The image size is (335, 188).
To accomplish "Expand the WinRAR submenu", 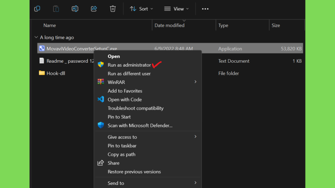I will (195, 82).
